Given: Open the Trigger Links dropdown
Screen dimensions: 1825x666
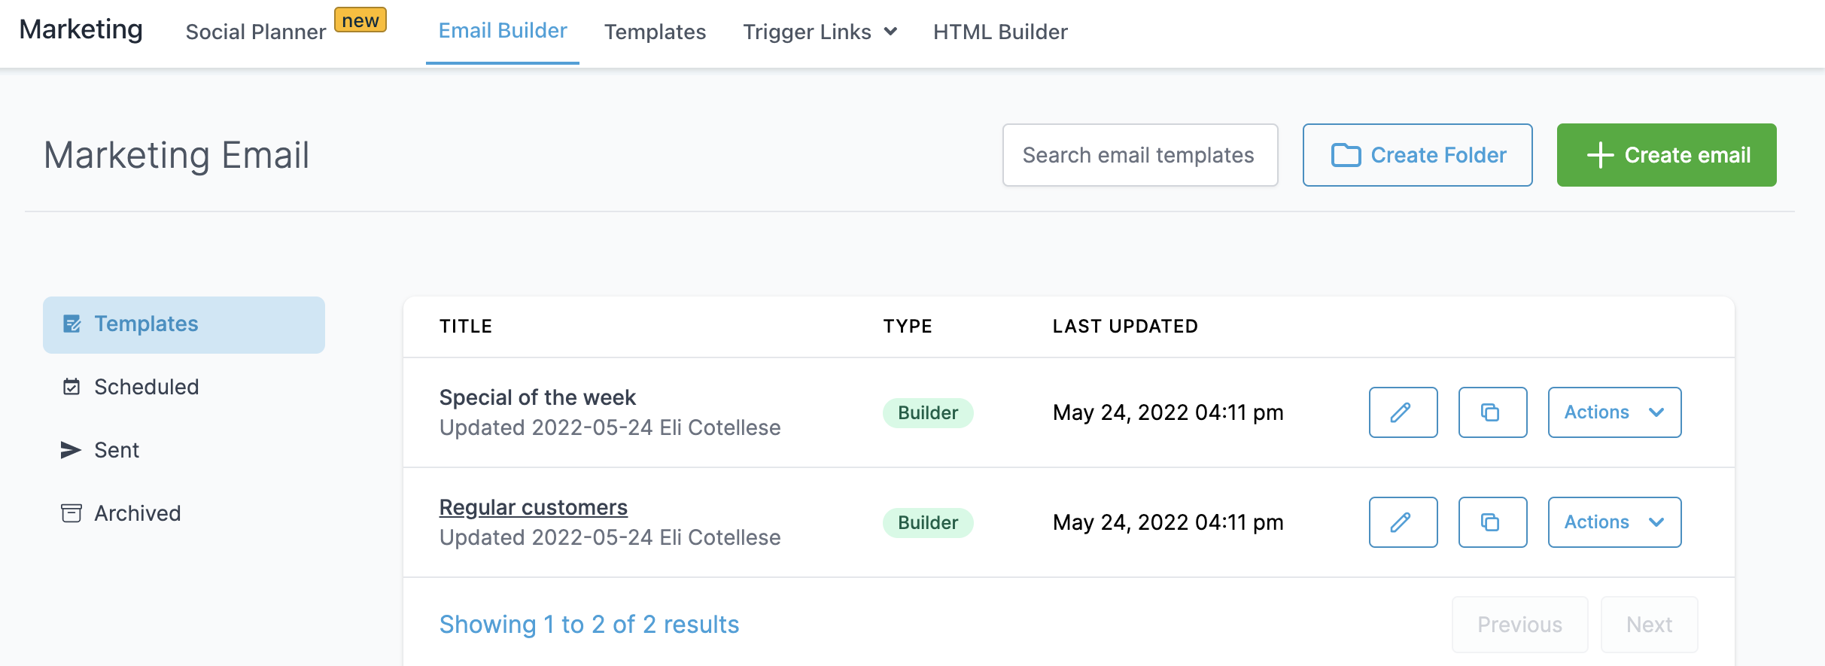Looking at the screenshot, I should click(x=820, y=32).
